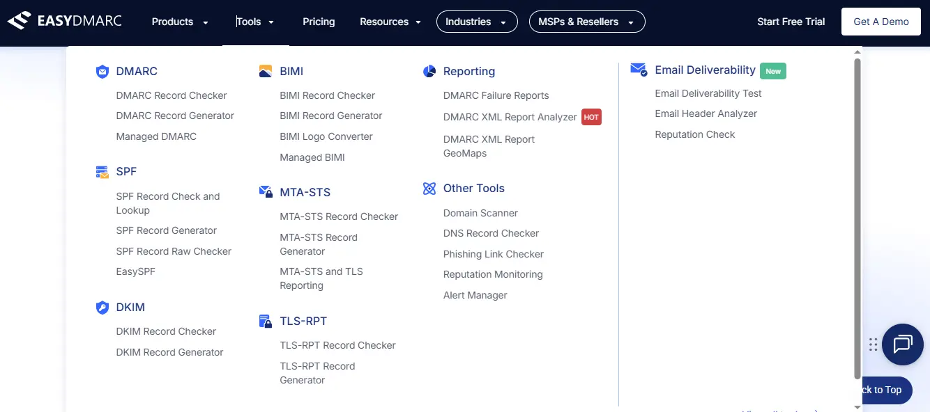The image size is (930, 412).
Task: Open the Industries dropdown
Action: pyautogui.click(x=477, y=22)
